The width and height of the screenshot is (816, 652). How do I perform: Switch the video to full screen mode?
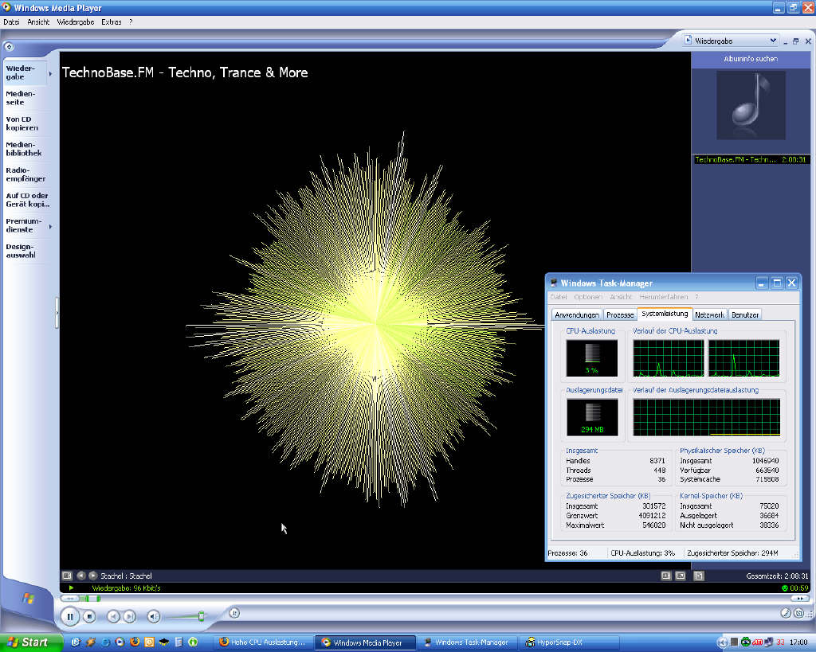click(x=681, y=576)
